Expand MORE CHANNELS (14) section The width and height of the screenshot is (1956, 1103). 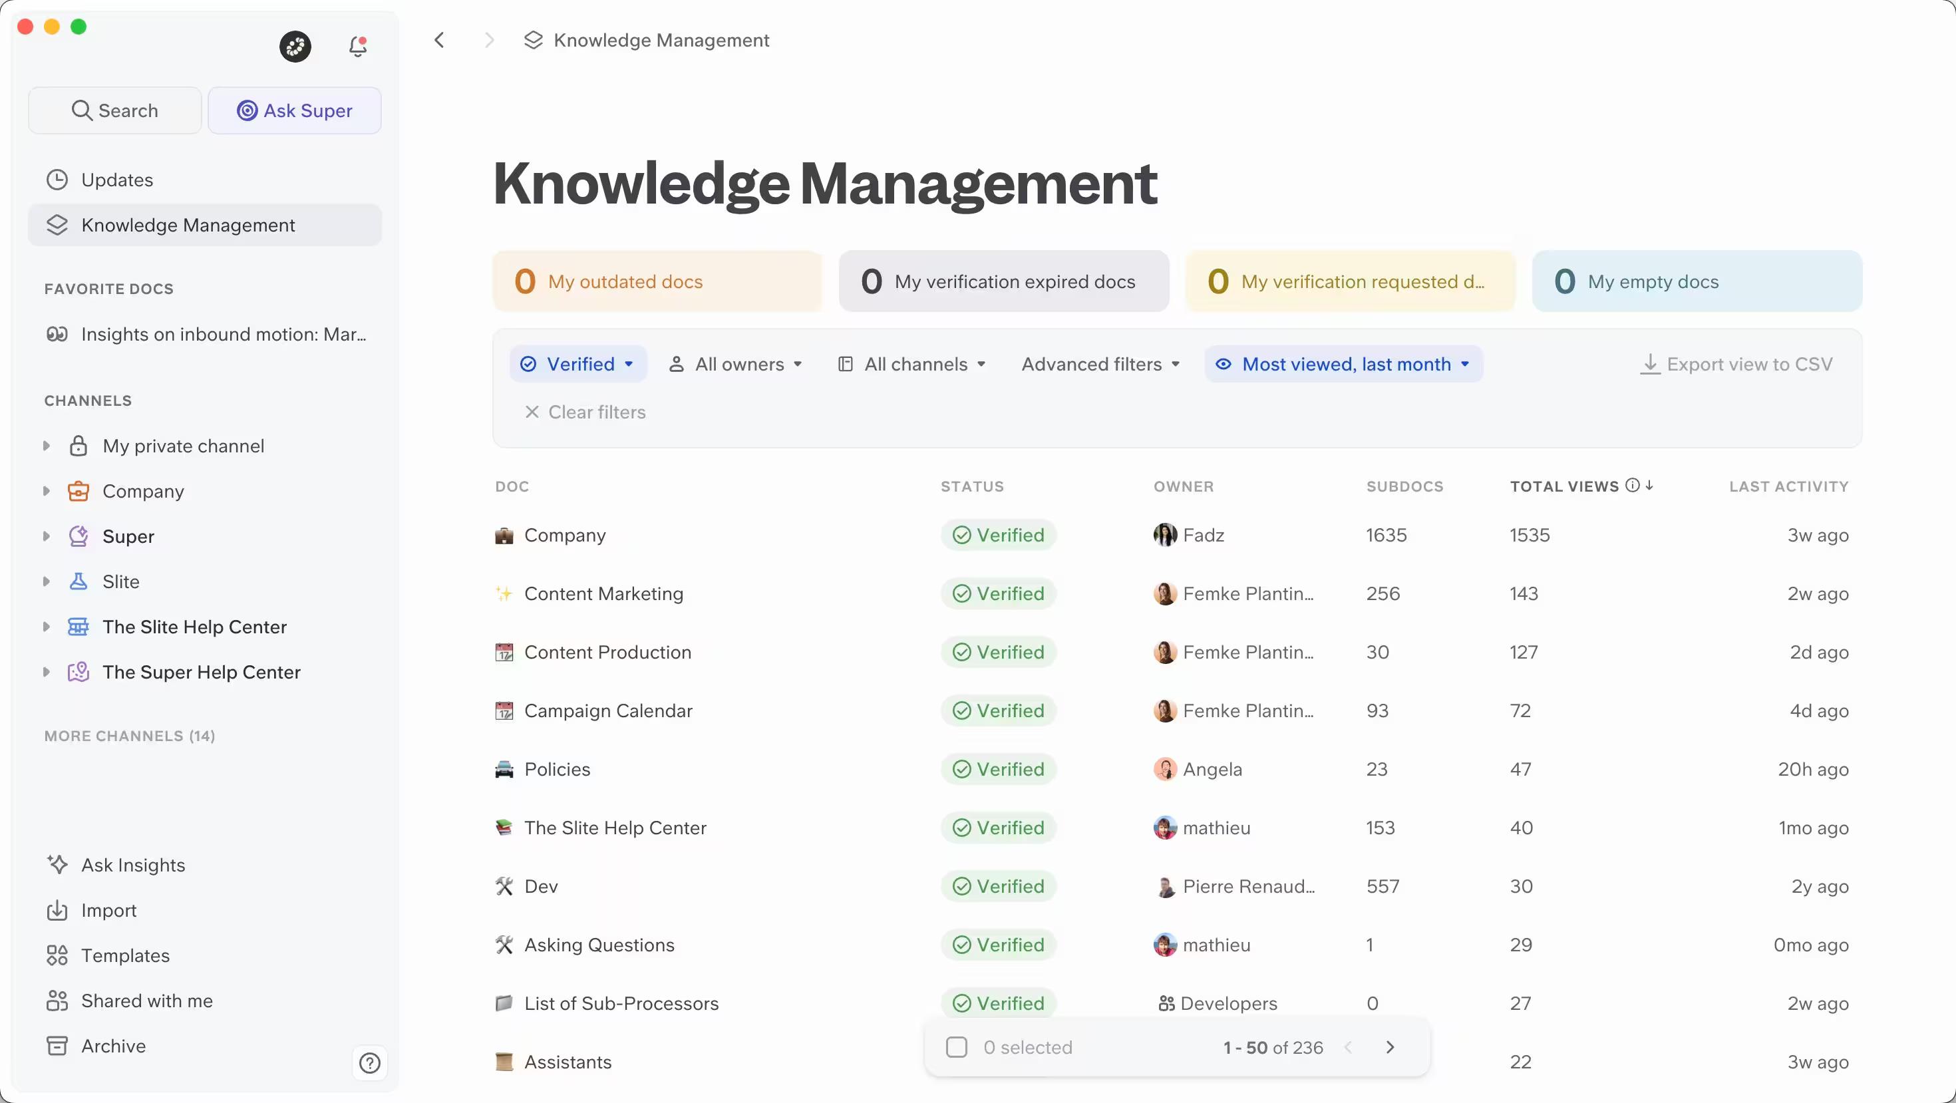pos(130,736)
